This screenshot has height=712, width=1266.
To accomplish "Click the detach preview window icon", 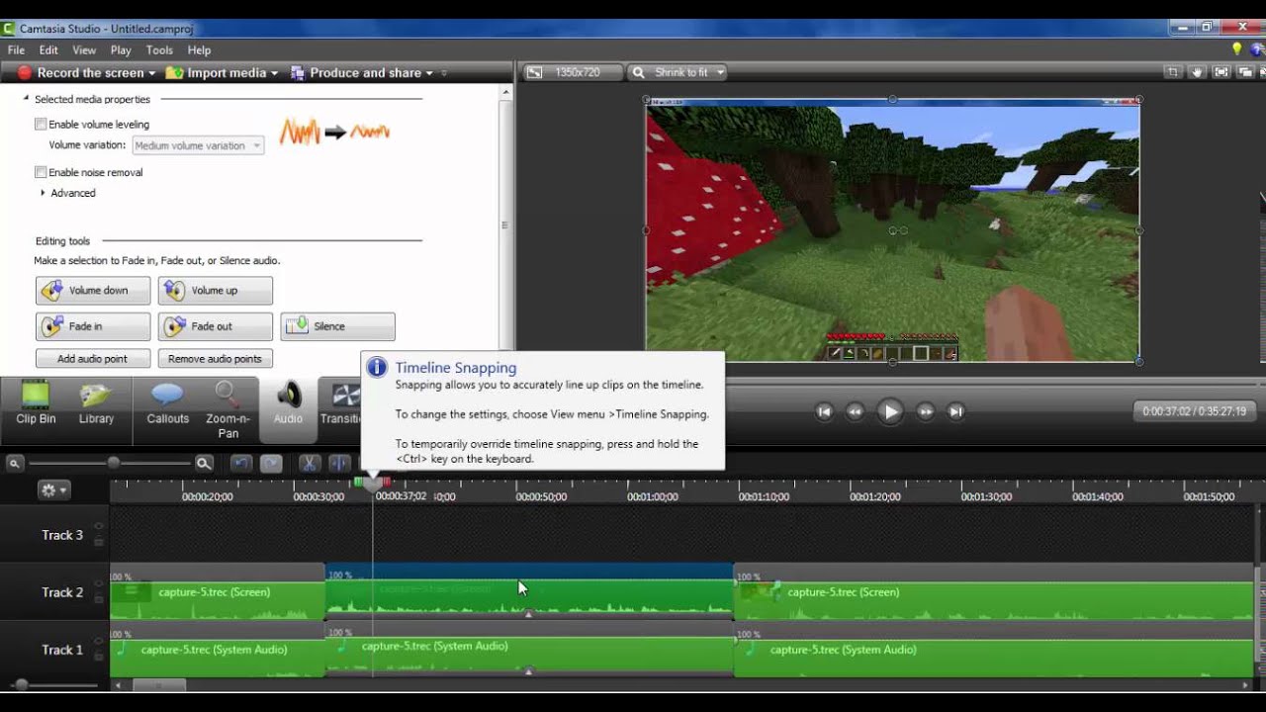I will click(x=1246, y=72).
